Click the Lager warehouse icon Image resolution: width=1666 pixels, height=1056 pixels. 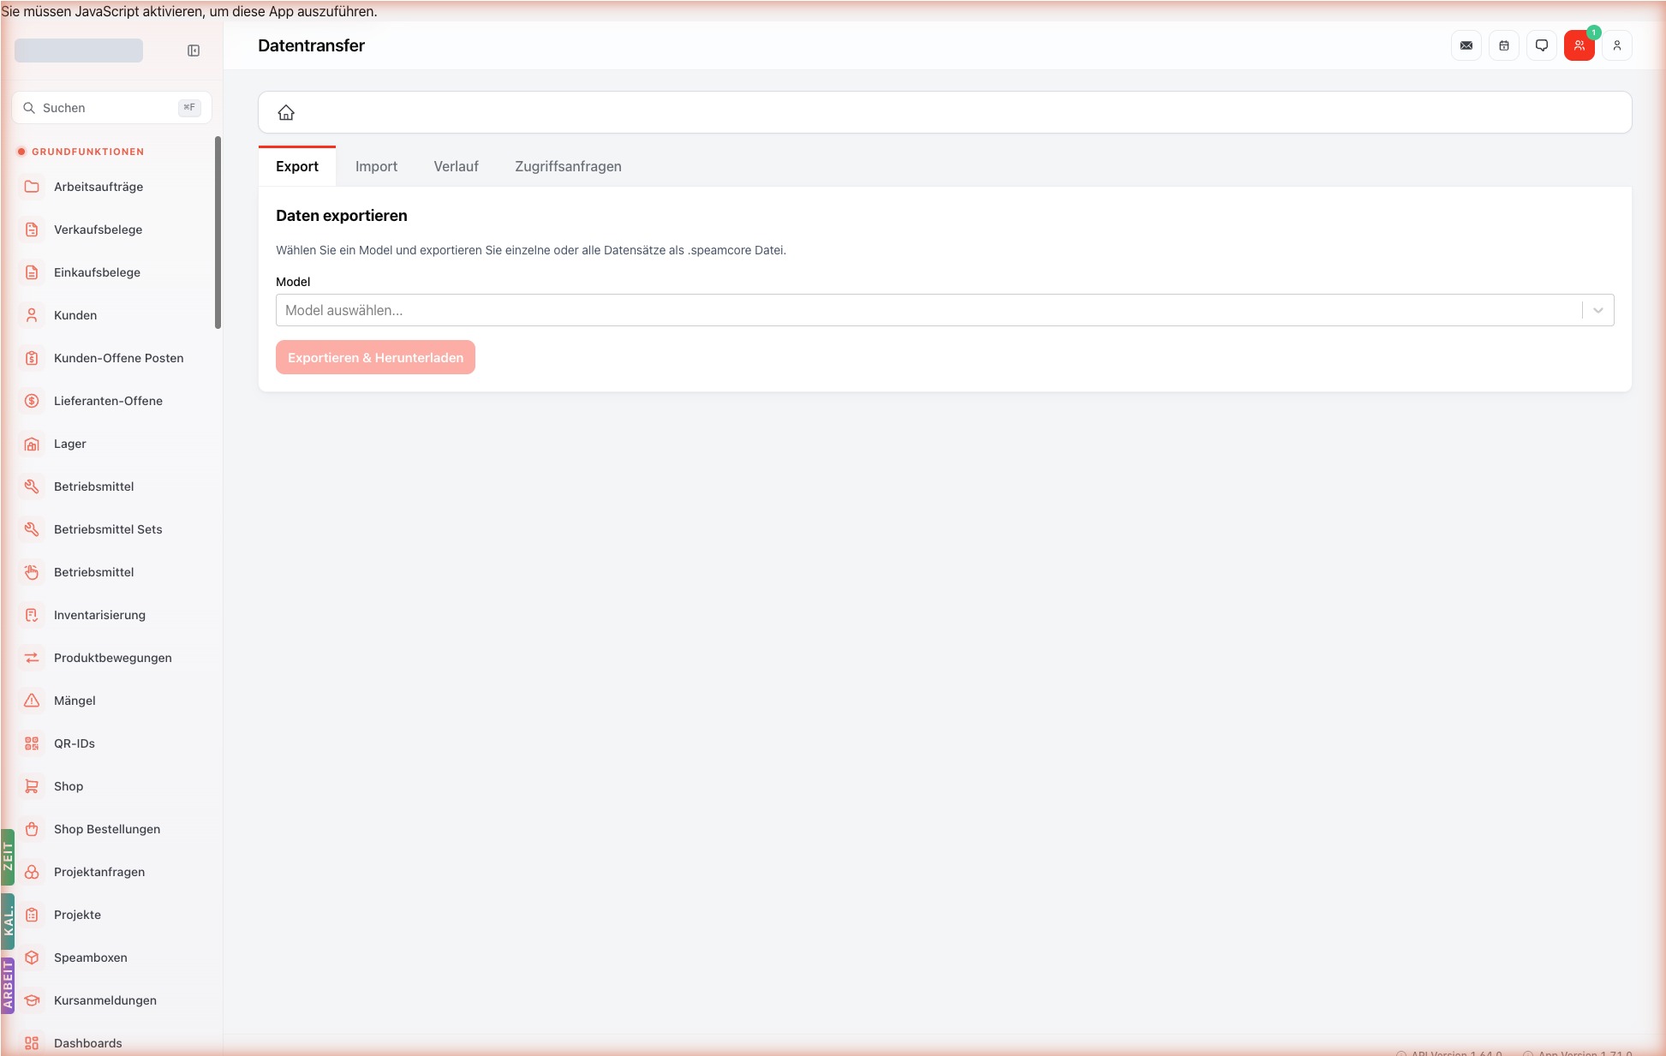point(32,444)
